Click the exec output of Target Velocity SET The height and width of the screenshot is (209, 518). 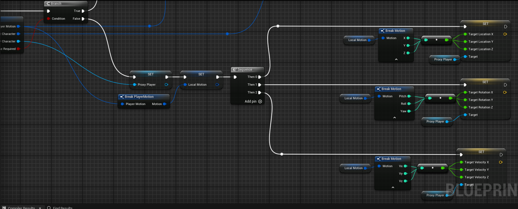(501, 155)
